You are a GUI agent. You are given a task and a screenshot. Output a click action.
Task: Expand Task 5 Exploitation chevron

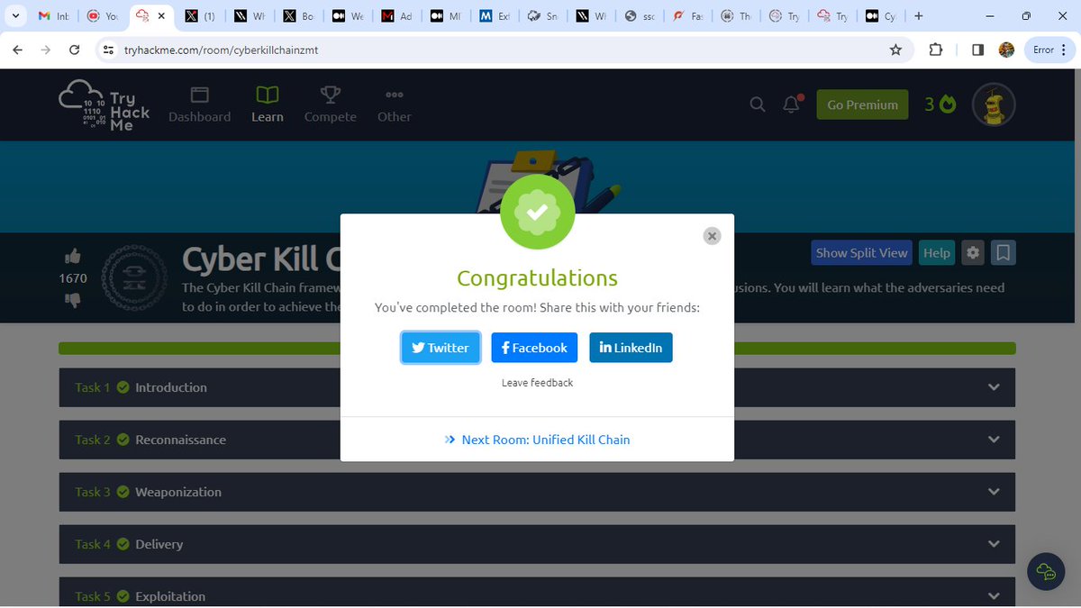[994, 596]
